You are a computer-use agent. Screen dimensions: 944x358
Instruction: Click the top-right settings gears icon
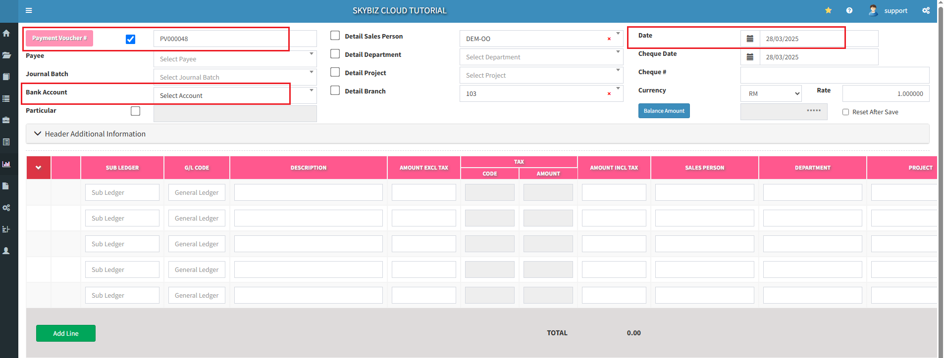[926, 10]
